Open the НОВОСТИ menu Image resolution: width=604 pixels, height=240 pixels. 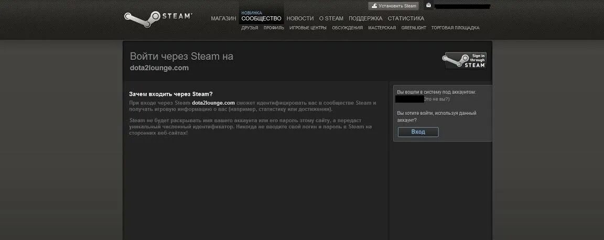[300, 18]
